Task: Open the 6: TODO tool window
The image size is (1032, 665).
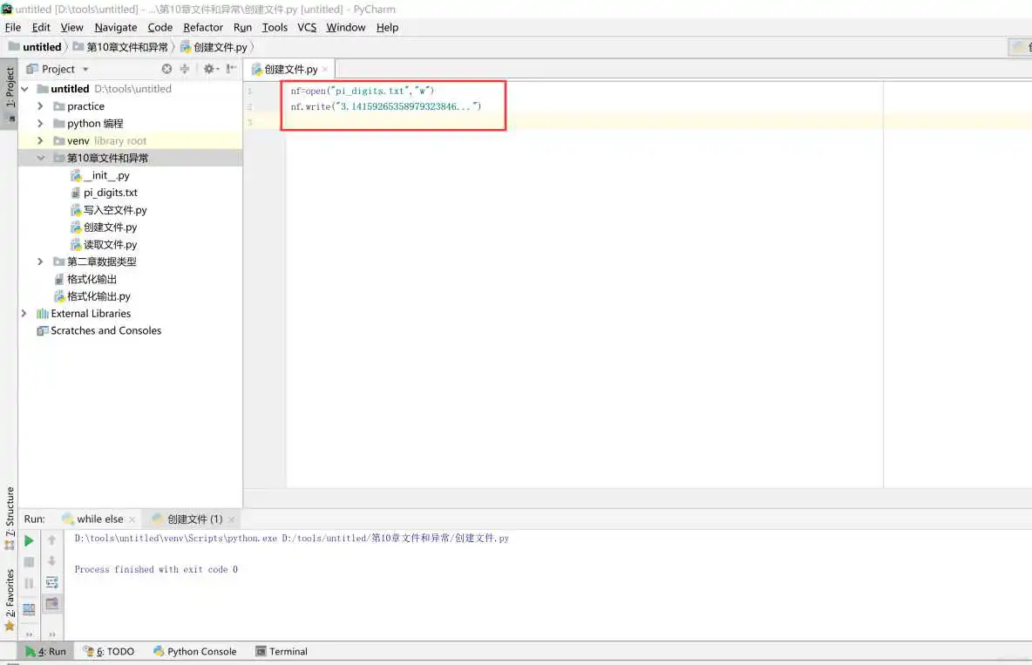Action: [109, 651]
